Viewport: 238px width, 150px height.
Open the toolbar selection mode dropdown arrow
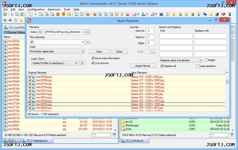(x=35, y=14)
